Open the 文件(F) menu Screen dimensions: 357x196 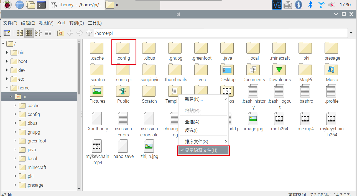click(x=10, y=23)
